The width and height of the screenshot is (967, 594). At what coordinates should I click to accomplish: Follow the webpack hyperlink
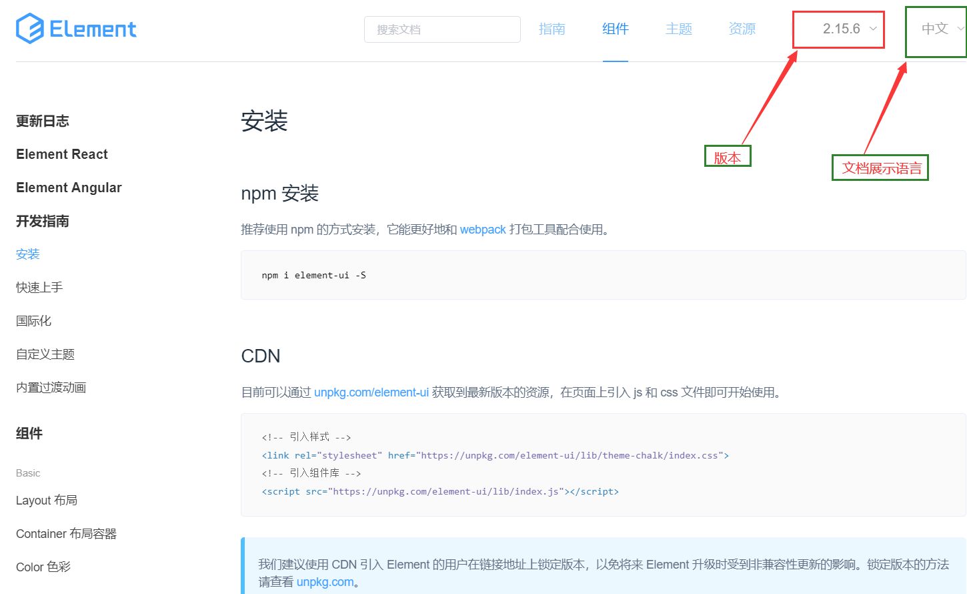click(x=483, y=230)
